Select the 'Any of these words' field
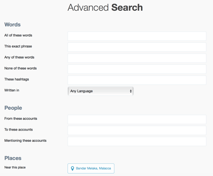213x176 pixels. (137, 58)
